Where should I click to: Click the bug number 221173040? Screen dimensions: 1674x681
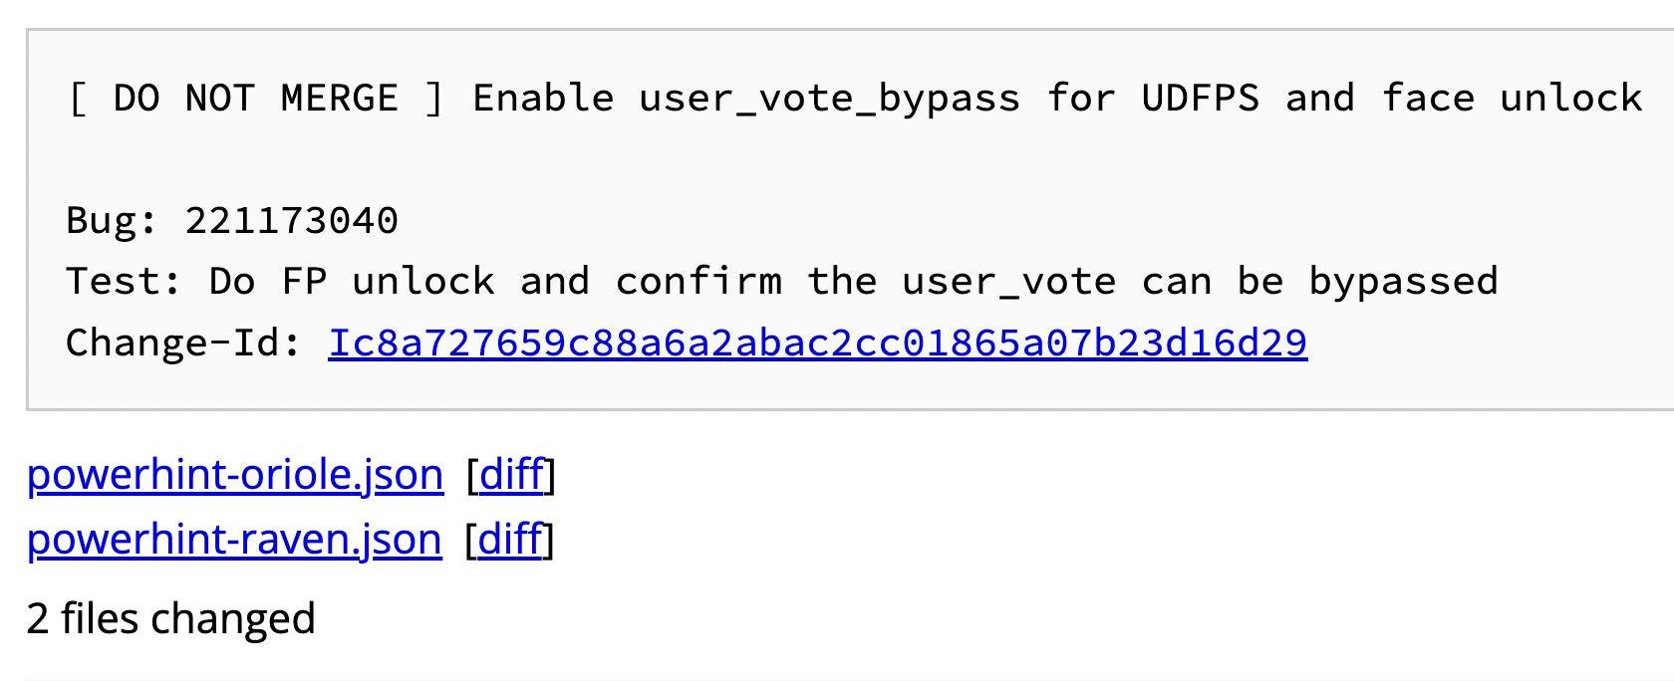(x=291, y=221)
